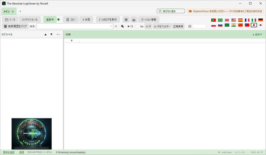Image resolution: width=266 pixels, height=155 pixels.
Task: Click the コピー copy button
Action: (71, 20)
